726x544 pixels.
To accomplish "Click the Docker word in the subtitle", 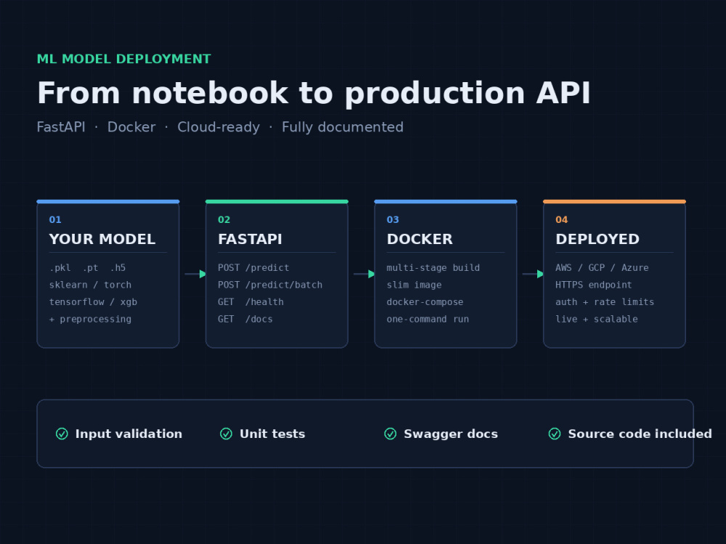I will click(x=131, y=127).
